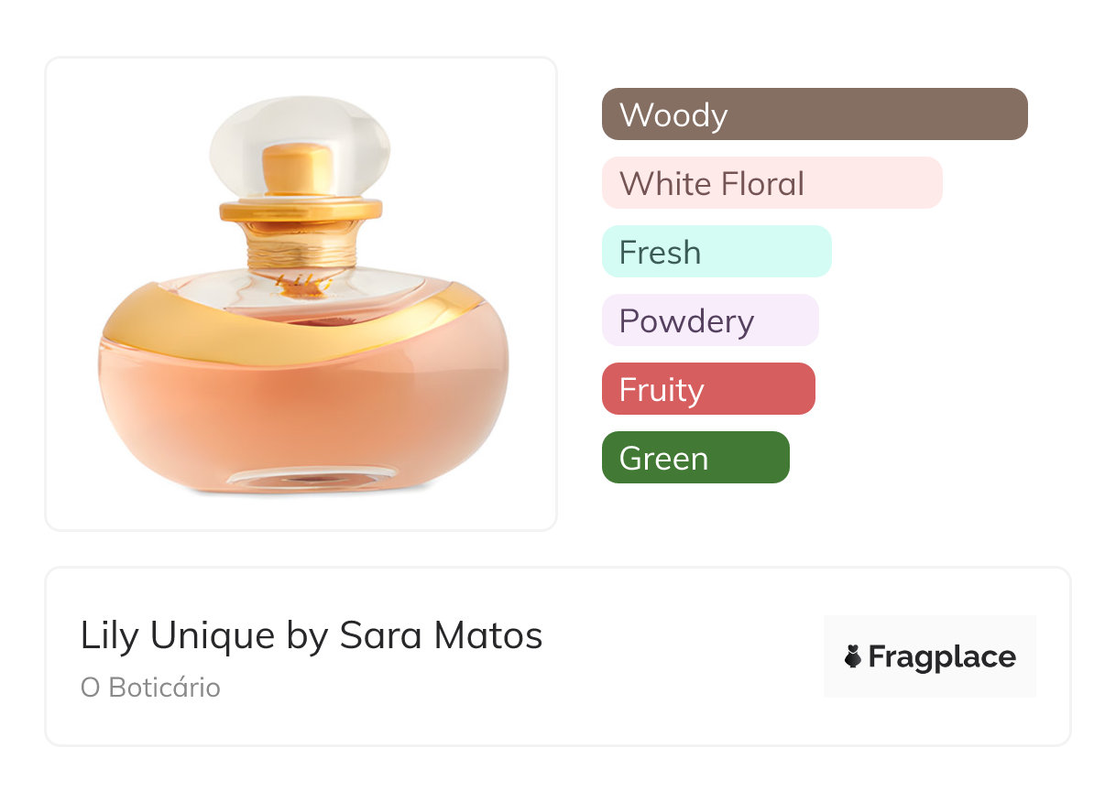1116x791 pixels.
Task: Click the gold emblem inside bottle neck
Action: [x=301, y=287]
